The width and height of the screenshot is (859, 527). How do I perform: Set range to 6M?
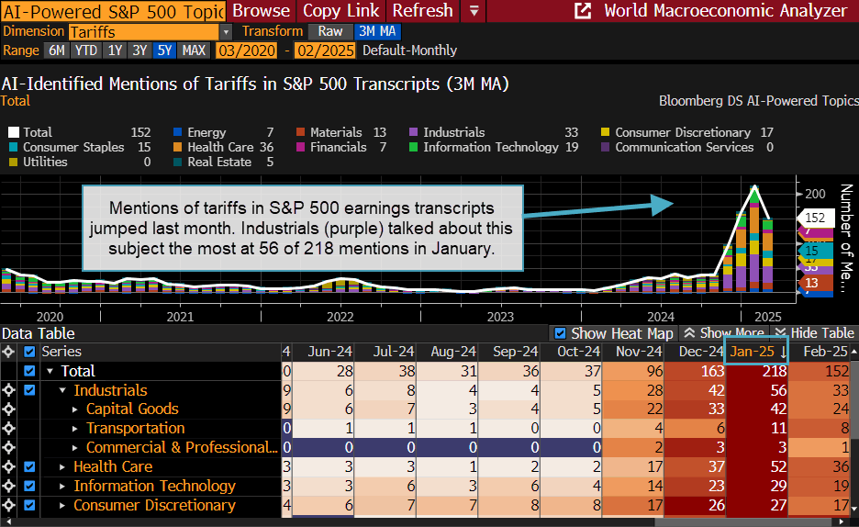[56, 50]
